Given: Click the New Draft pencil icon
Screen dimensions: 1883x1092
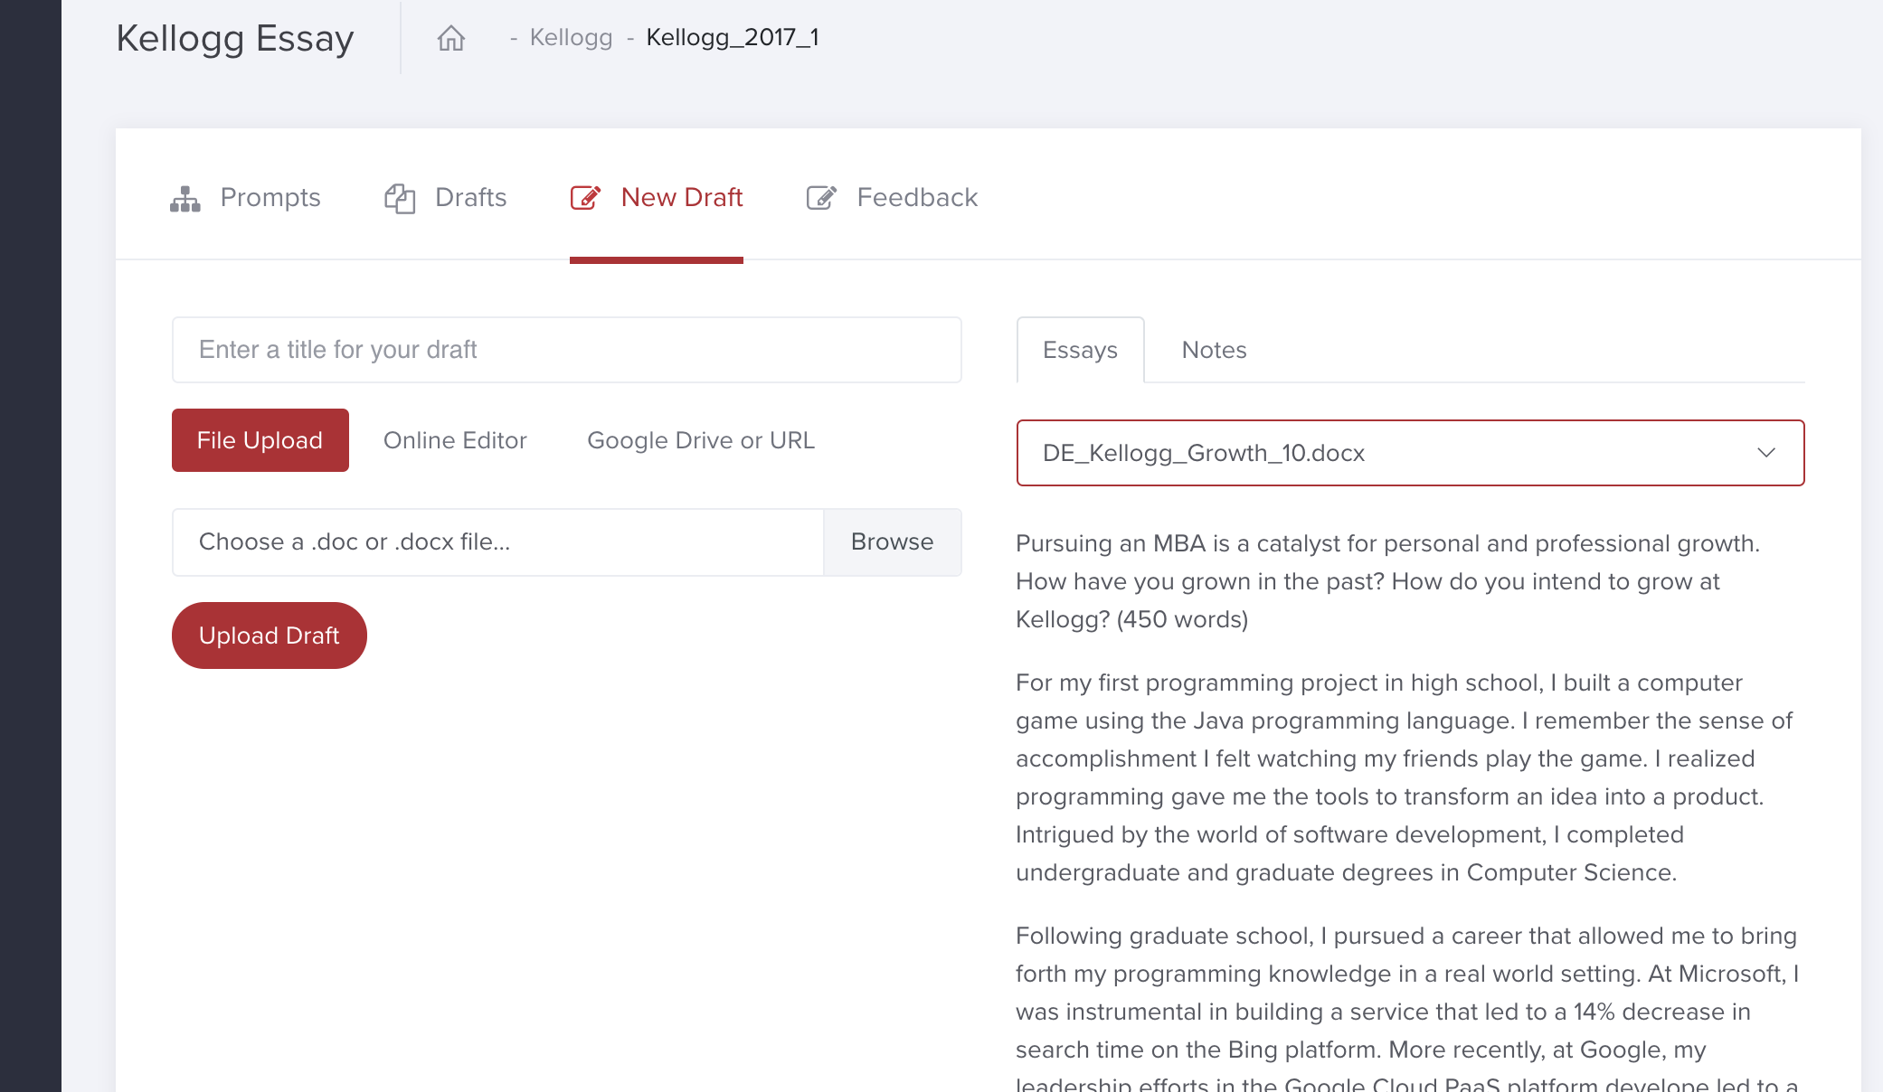Looking at the screenshot, I should tap(585, 198).
